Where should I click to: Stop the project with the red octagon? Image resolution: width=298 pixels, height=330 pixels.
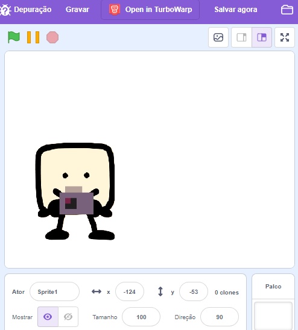point(52,37)
